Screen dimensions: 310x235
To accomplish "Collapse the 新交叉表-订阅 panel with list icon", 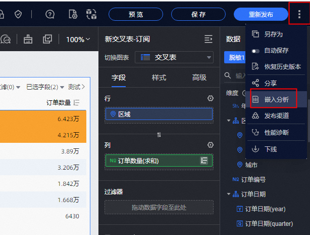I will [208, 39].
